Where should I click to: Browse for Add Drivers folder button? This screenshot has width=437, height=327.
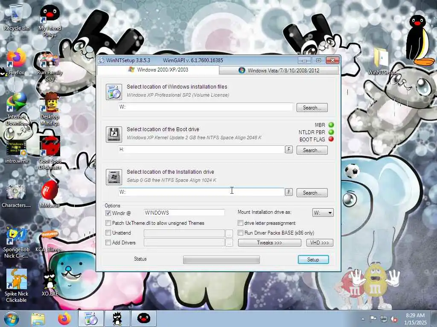click(229, 243)
